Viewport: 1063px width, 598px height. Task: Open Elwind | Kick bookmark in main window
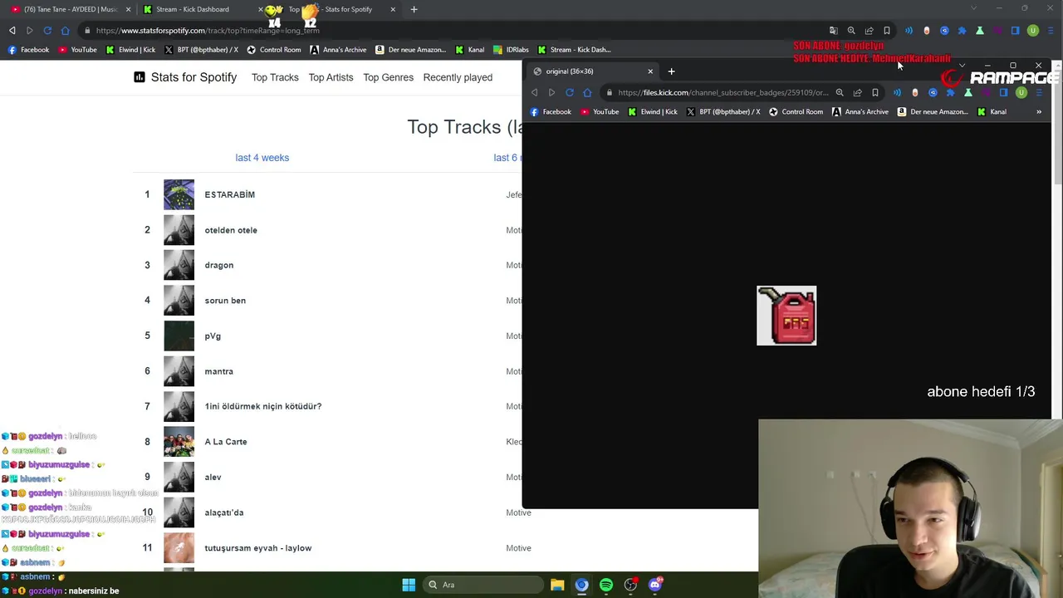point(130,50)
